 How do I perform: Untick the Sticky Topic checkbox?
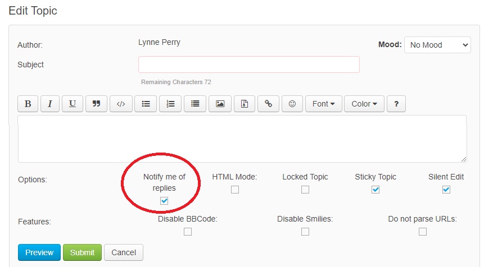pyautogui.click(x=376, y=190)
